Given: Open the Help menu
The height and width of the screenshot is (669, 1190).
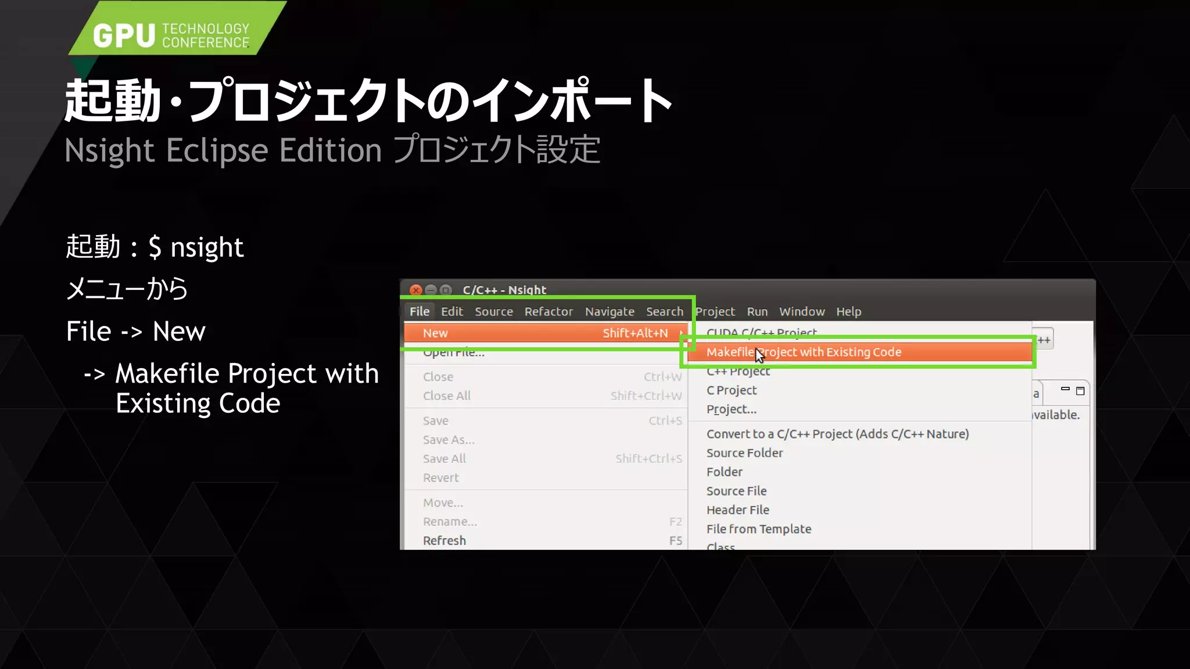Looking at the screenshot, I should pyautogui.click(x=849, y=311).
